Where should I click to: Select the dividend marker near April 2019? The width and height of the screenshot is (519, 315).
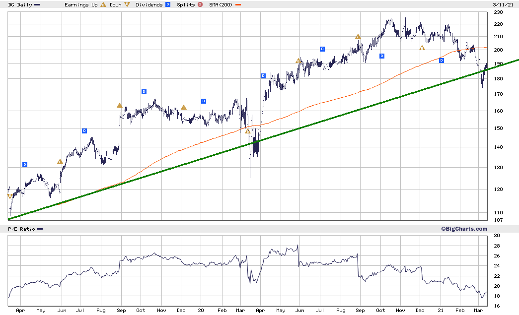click(25, 165)
